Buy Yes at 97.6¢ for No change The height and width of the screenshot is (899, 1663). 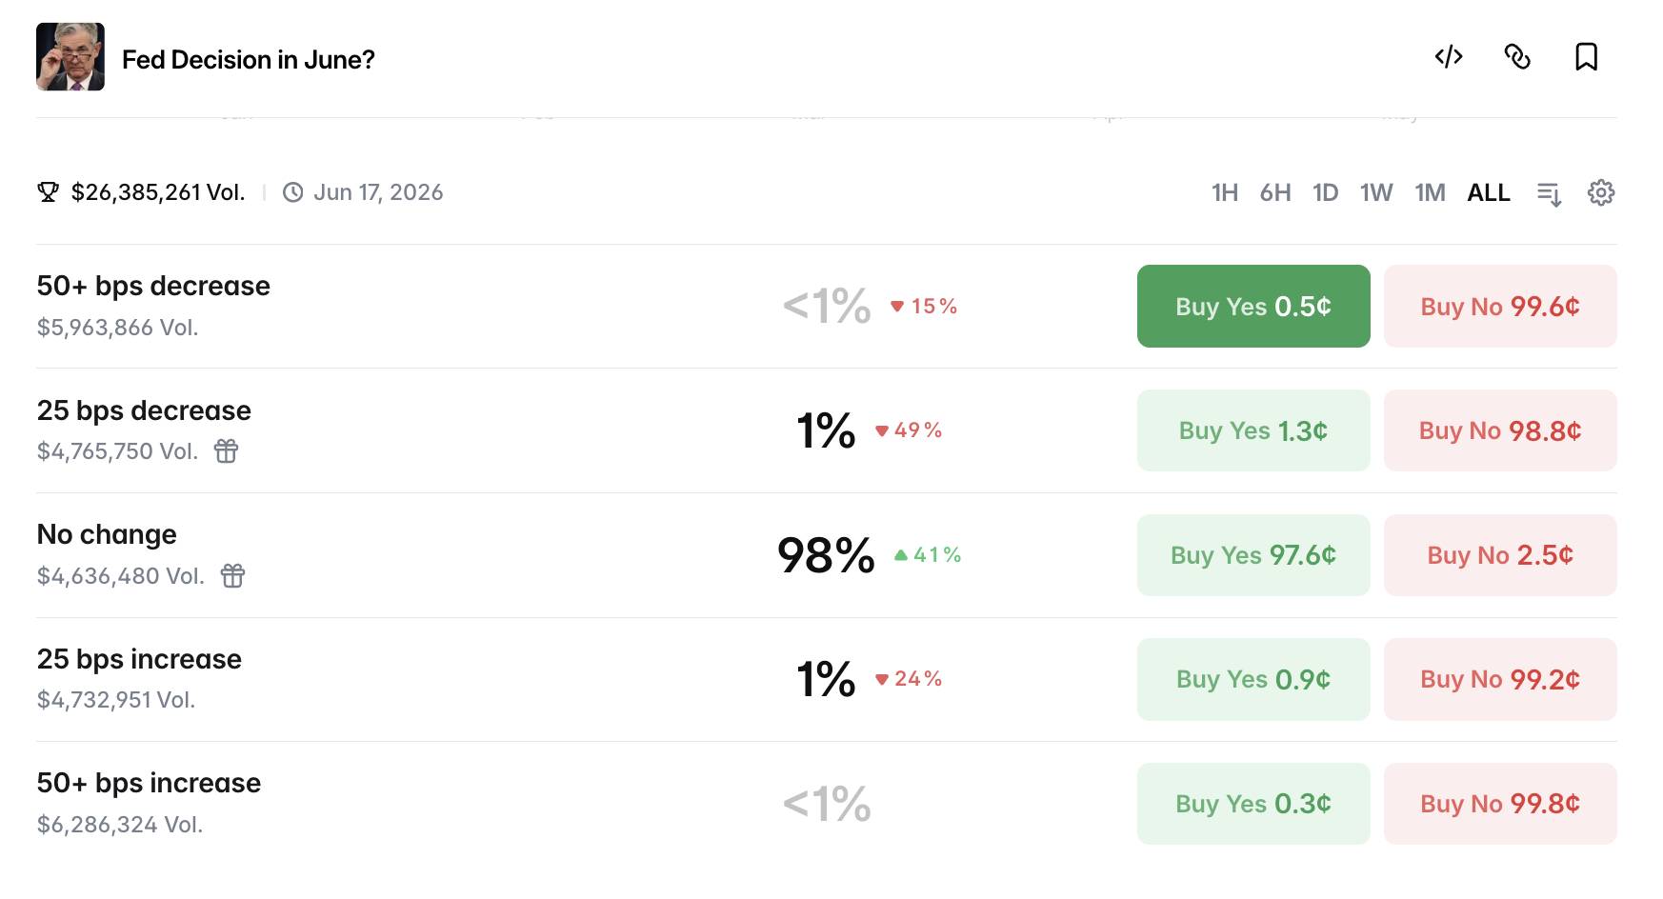point(1253,555)
